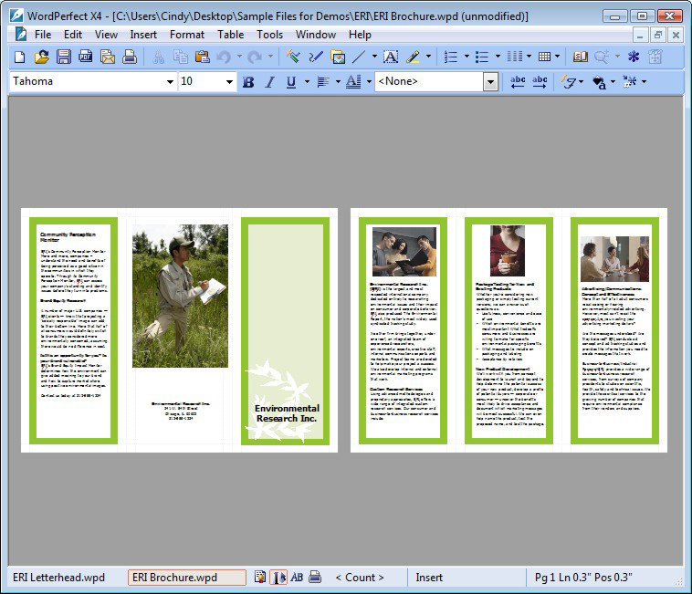Click the Save document icon

pyautogui.click(x=64, y=57)
